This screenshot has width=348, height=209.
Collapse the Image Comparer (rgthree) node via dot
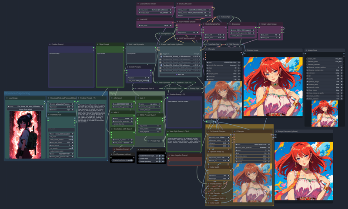click(x=277, y=131)
